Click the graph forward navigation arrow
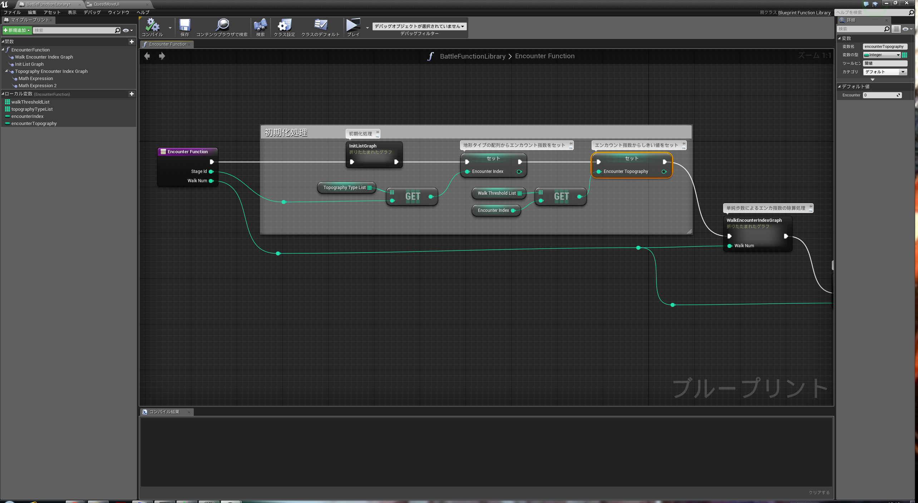 [162, 56]
